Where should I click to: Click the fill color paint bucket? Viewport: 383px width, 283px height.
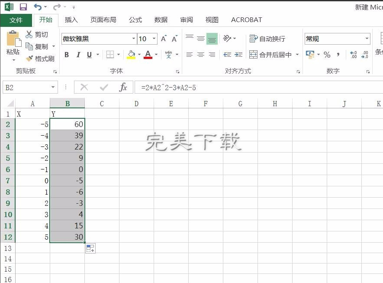coord(131,55)
